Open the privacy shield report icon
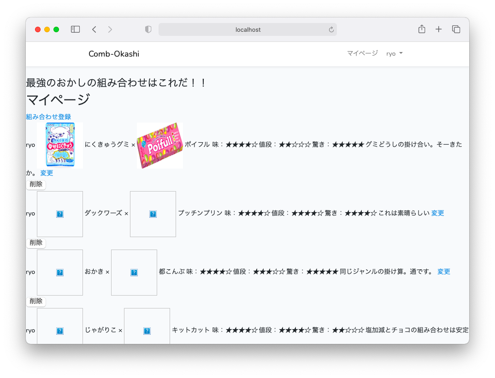 (148, 29)
